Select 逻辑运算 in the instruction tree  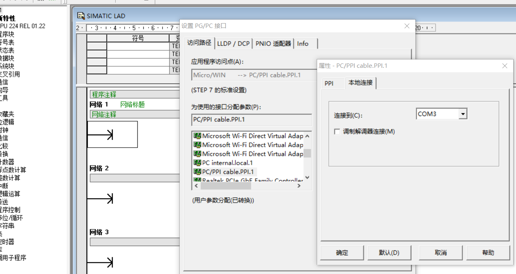coord(10,194)
